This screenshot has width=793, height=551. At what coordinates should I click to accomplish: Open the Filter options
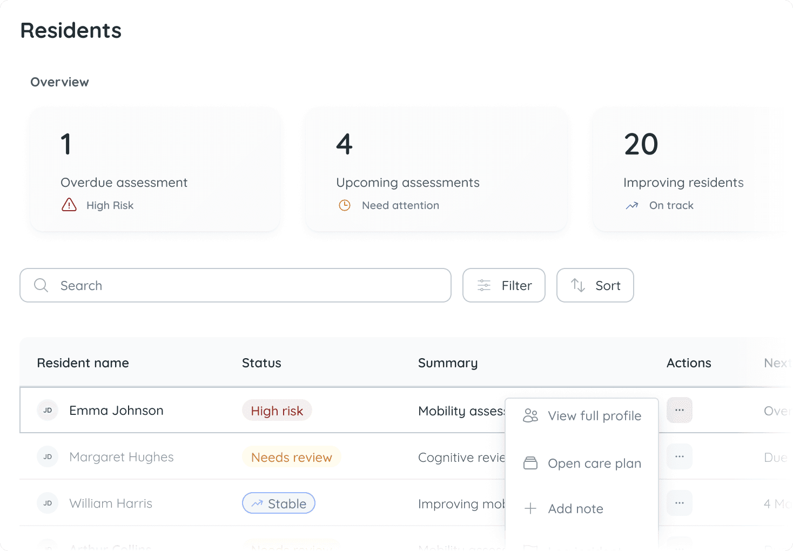coord(504,285)
